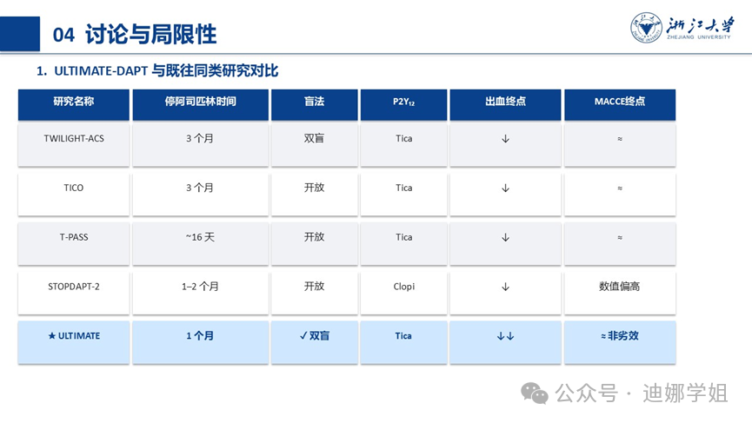
Task: Click the T-PASS study name cell
Action: (x=74, y=244)
